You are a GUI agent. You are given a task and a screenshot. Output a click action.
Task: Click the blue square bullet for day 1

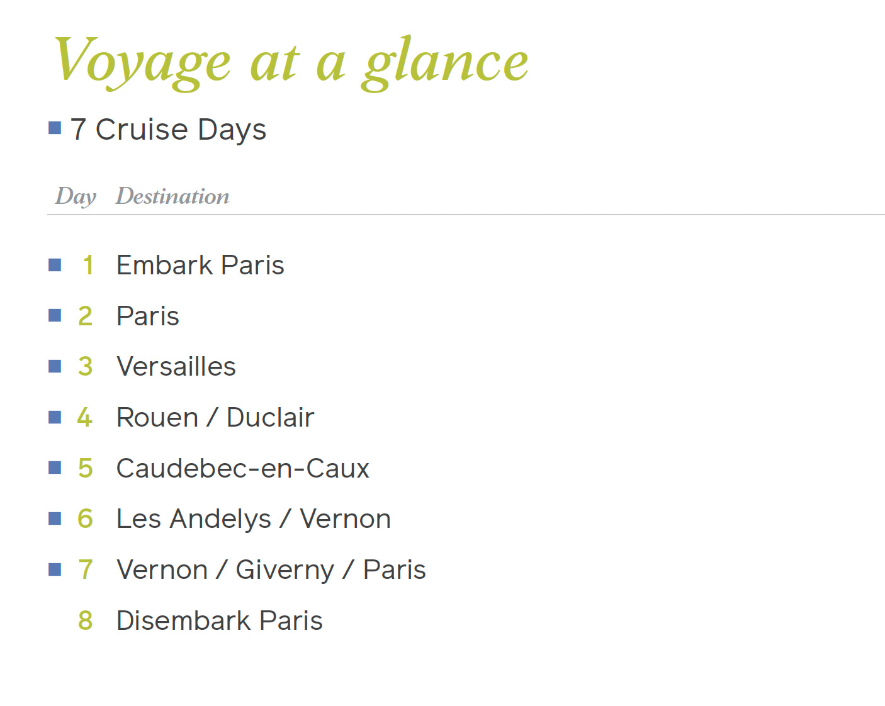(55, 265)
